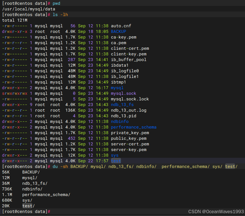
Task: Click the file name 'client-cert.pem'
Action: coord(130,48)
